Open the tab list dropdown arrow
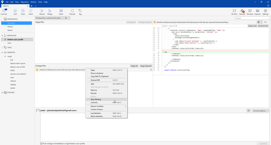The width and height of the screenshot is (271, 145). [36, 6]
